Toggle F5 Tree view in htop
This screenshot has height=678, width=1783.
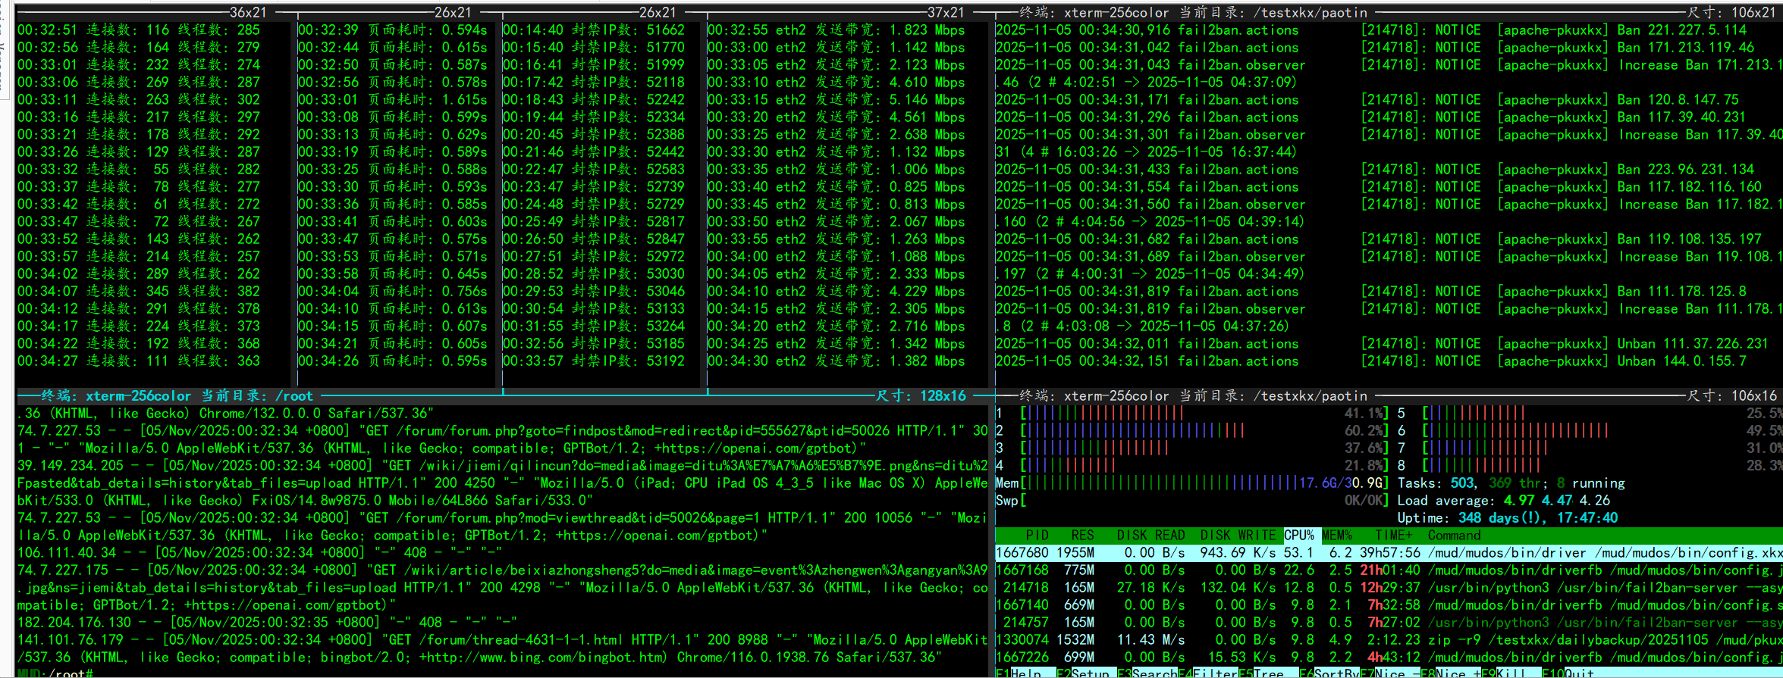coord(1268,673)
